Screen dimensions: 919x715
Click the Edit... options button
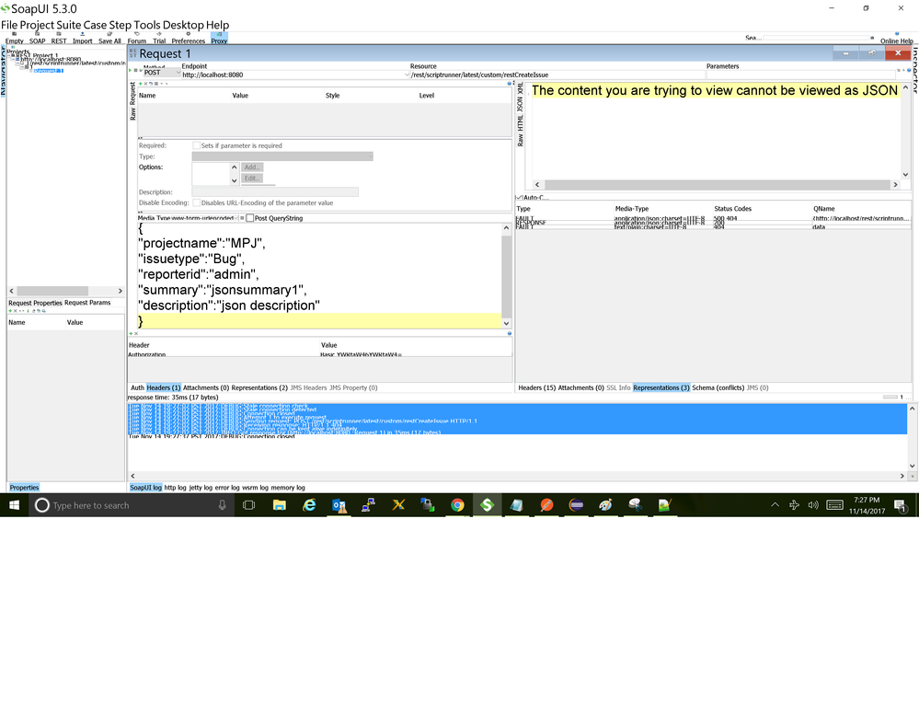(x=252, y=179)
